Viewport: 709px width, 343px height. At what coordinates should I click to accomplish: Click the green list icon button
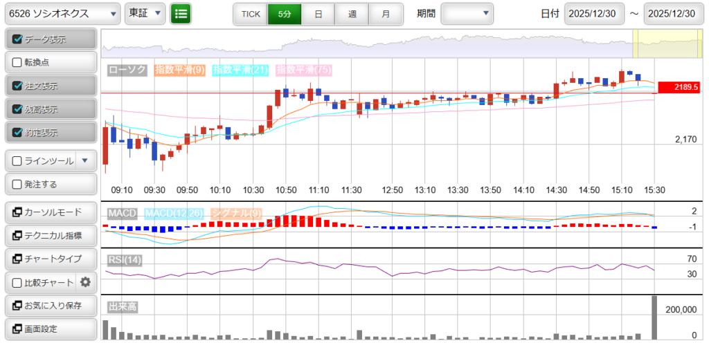pyautogui.click(x=181, y=13)
